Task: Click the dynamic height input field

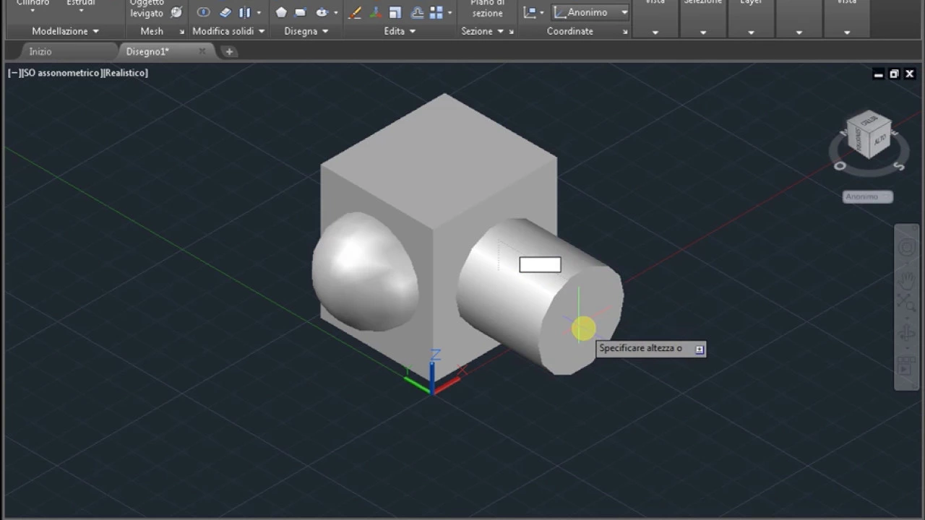Action: pyautogui.click(x=540, y=265)
